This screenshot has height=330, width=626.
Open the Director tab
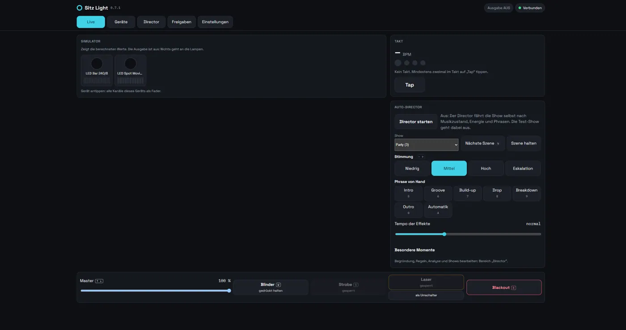[x=151, y=22]
